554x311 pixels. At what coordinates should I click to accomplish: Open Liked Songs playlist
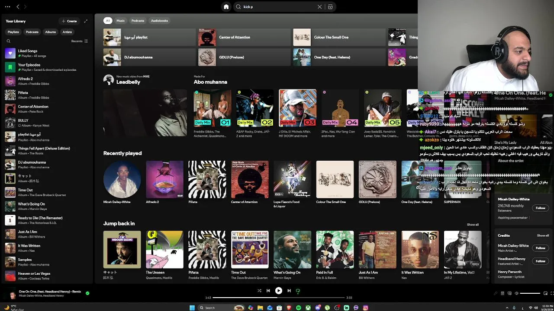tap(47, 53)
